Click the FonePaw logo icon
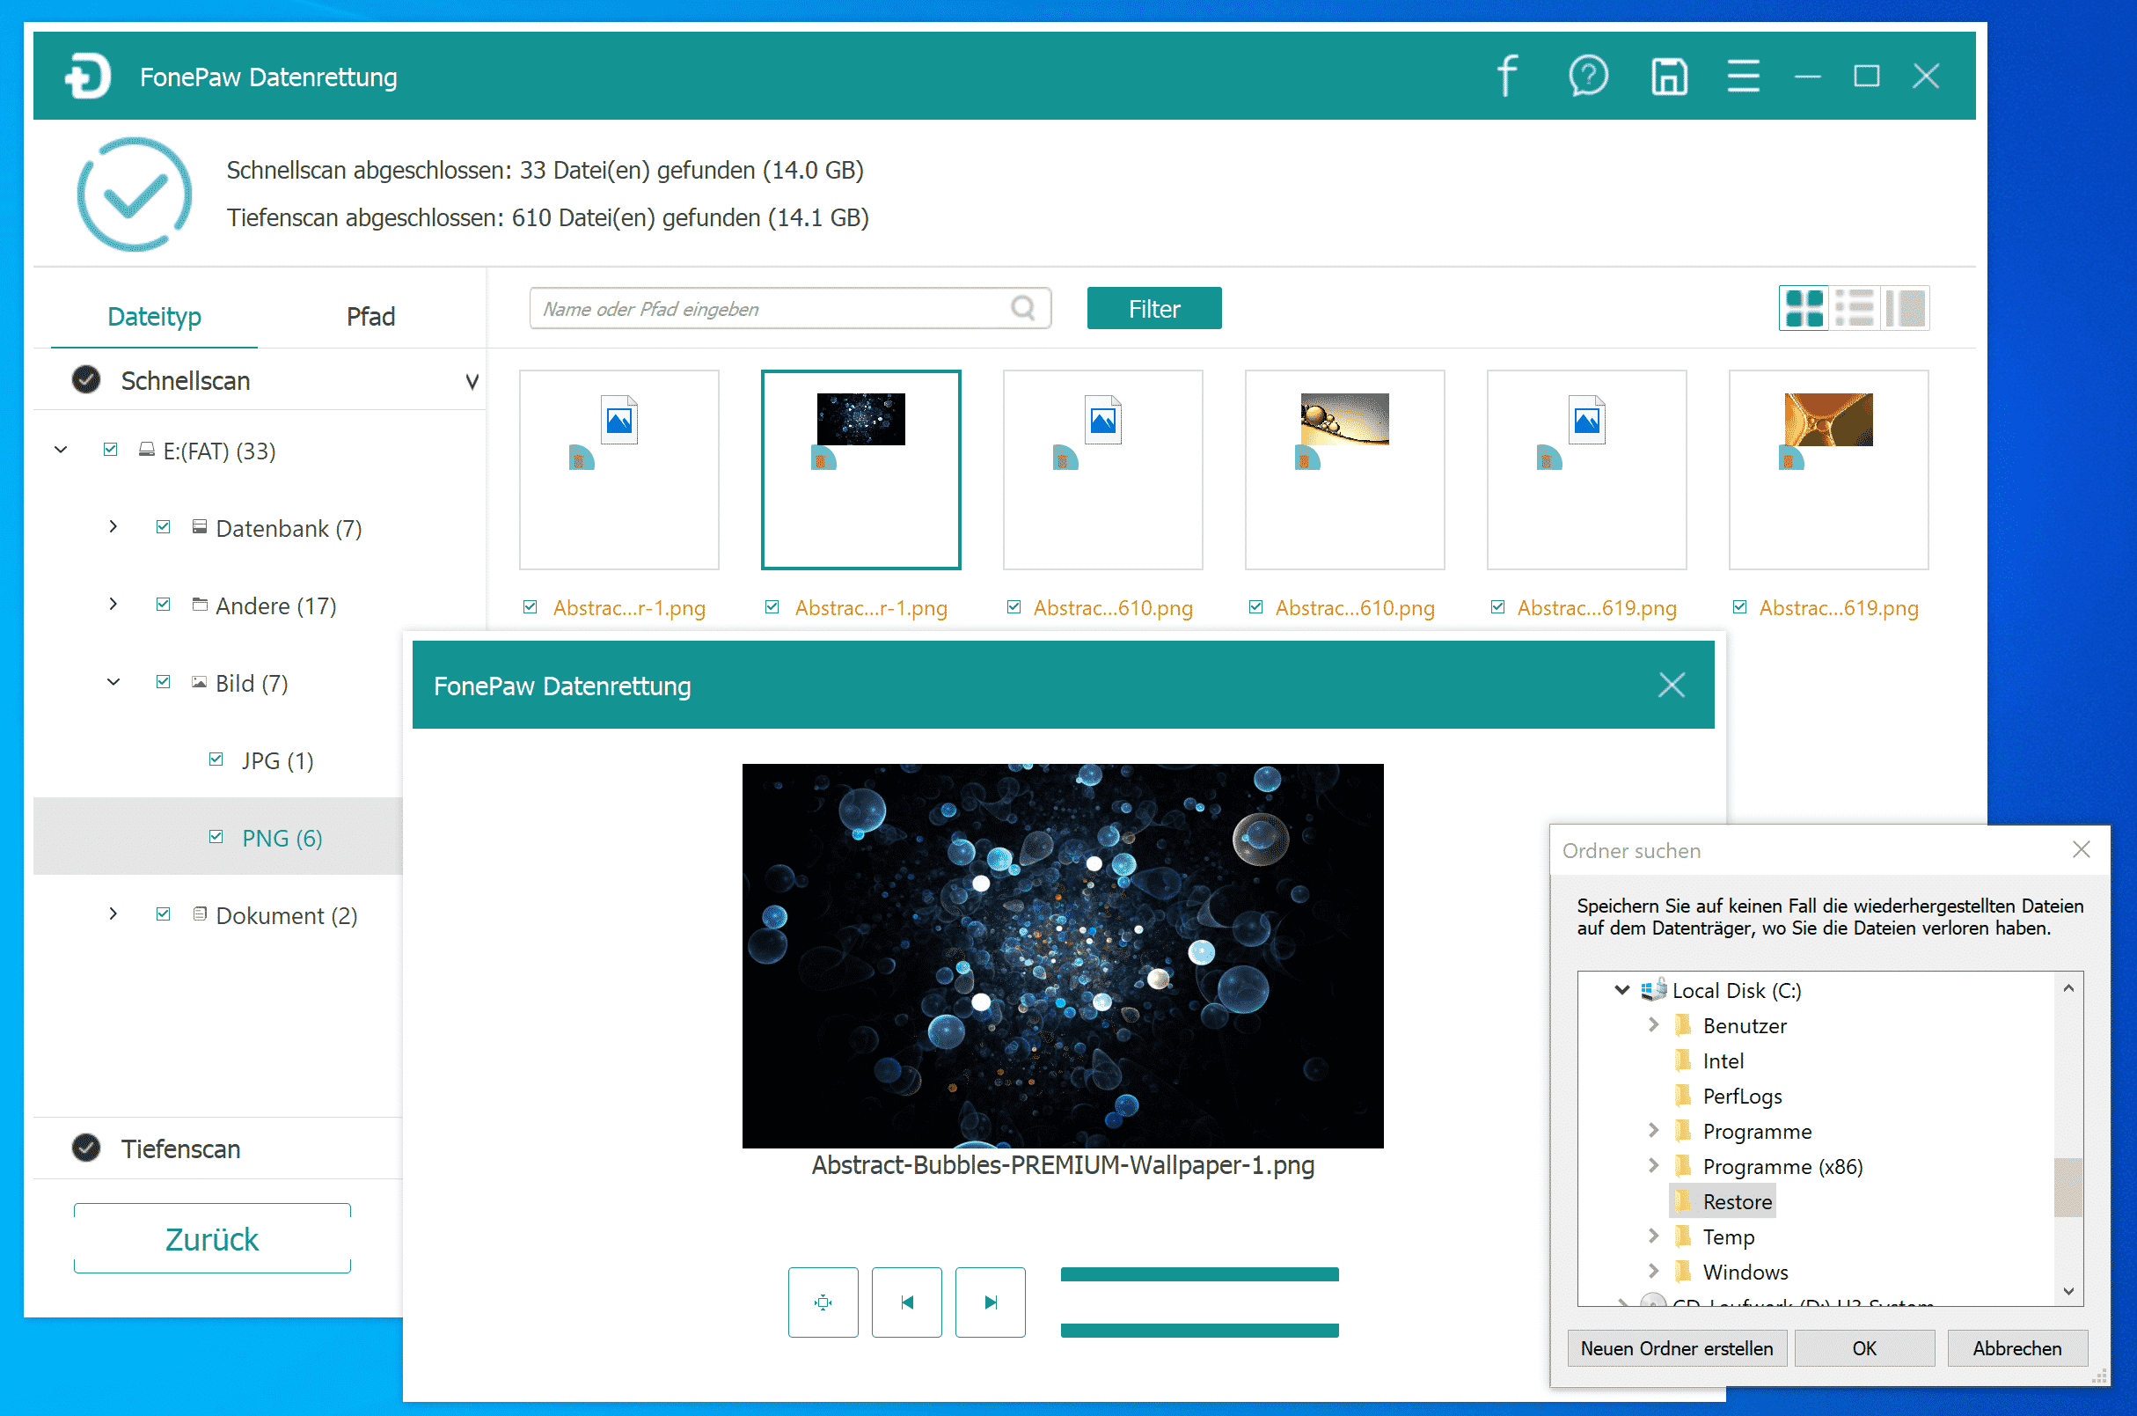 click(x=88, y=77)
